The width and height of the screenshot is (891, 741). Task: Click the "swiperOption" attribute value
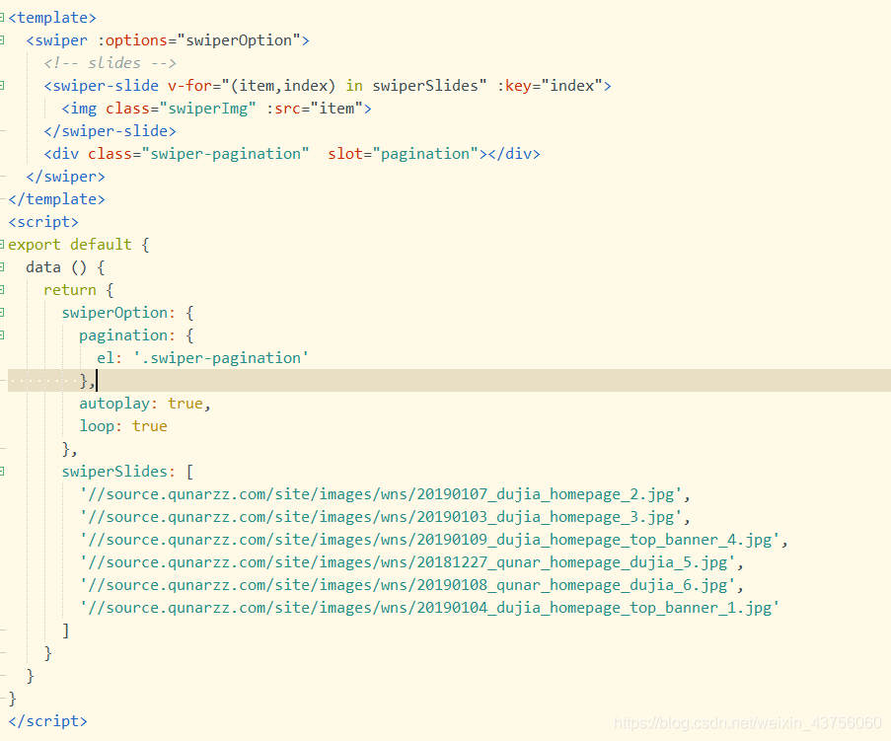[x=239, y=40]
